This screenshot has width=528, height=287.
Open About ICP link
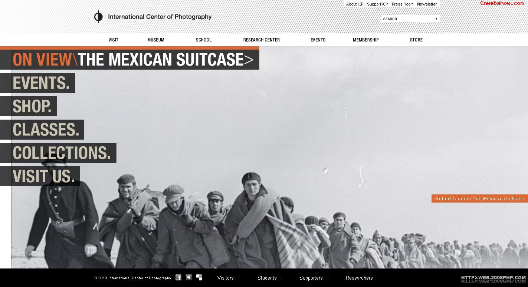pyautogui.click(x=355, y=4)
